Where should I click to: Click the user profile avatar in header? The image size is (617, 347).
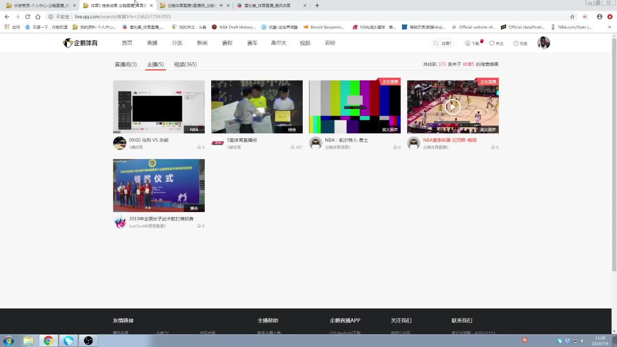(x=543, y=43)
